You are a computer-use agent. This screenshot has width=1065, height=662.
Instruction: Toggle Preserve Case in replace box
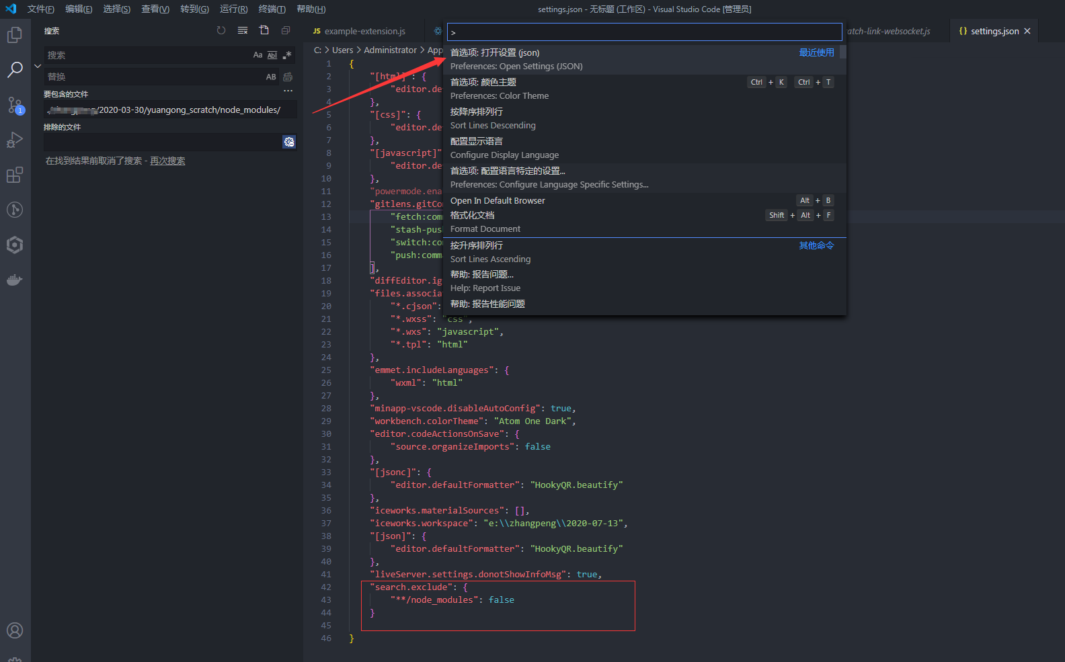(271, 77)
